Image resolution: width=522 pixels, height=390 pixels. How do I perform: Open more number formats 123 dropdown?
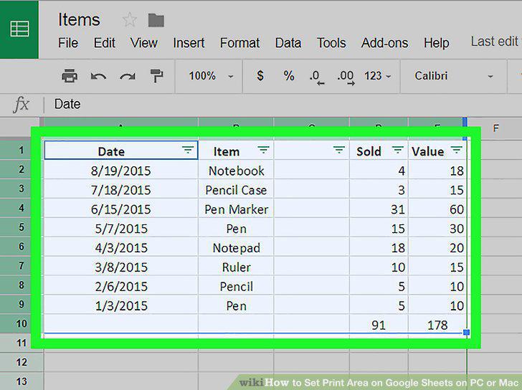tap(377, 76)
